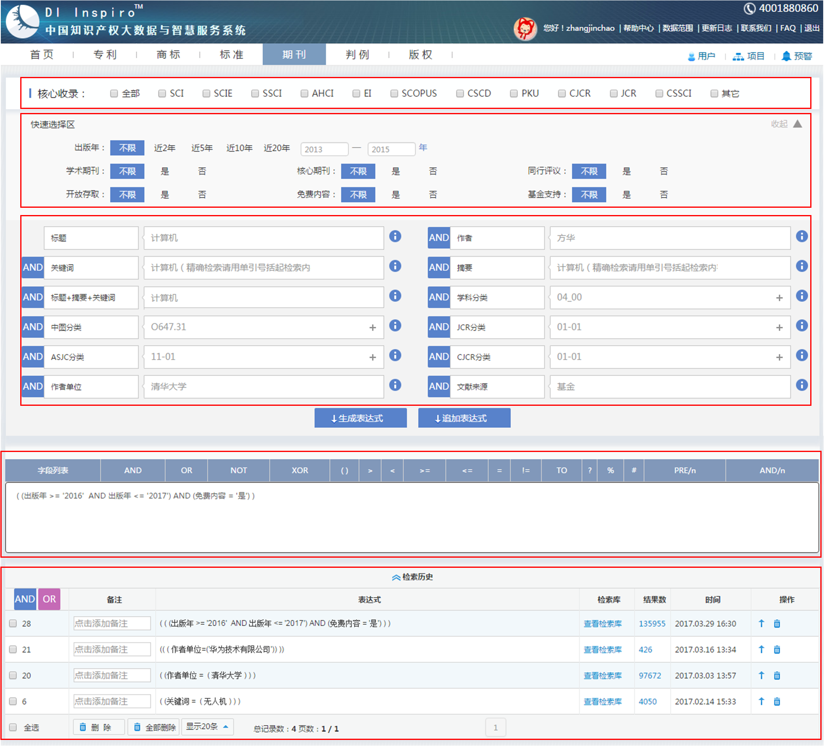
Task: Open 预警 bell icon in top bar
Action: pos(786,56)
